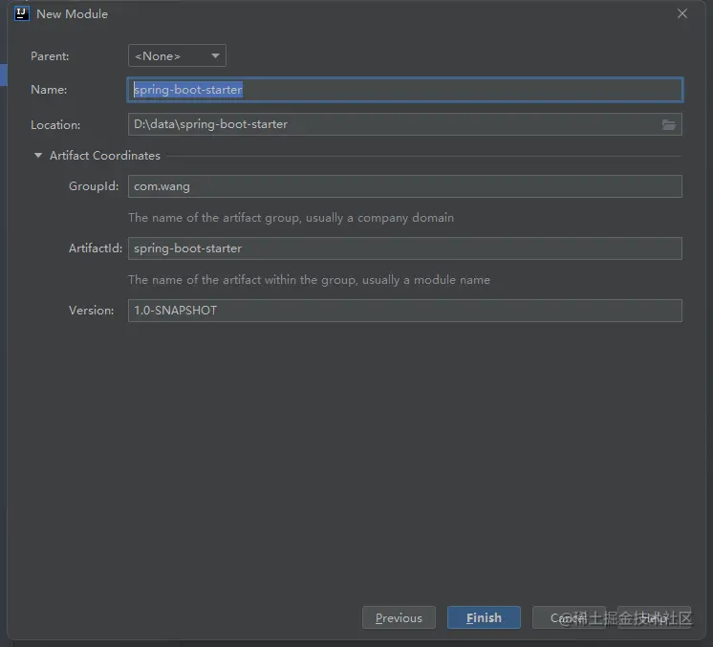Close the New Module dialog
The width and height of the screenshot is (713, 647).
tap(682, 13)
